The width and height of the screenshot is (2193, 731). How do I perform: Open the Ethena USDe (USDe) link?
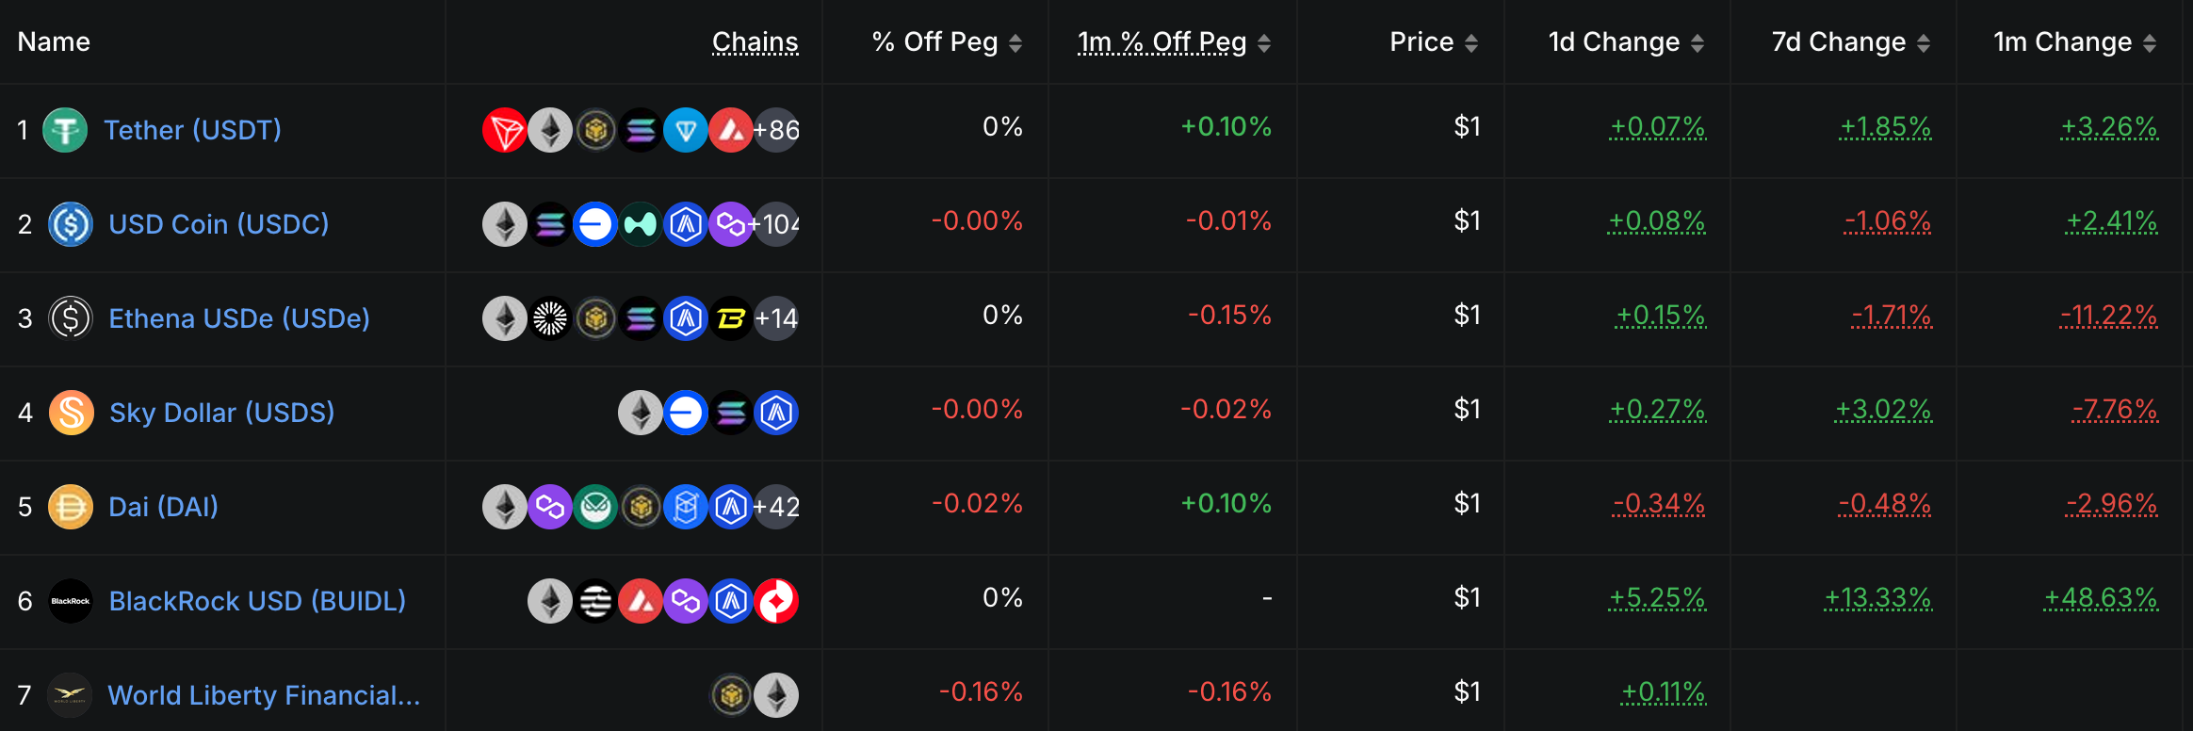(x=239, y=318)
